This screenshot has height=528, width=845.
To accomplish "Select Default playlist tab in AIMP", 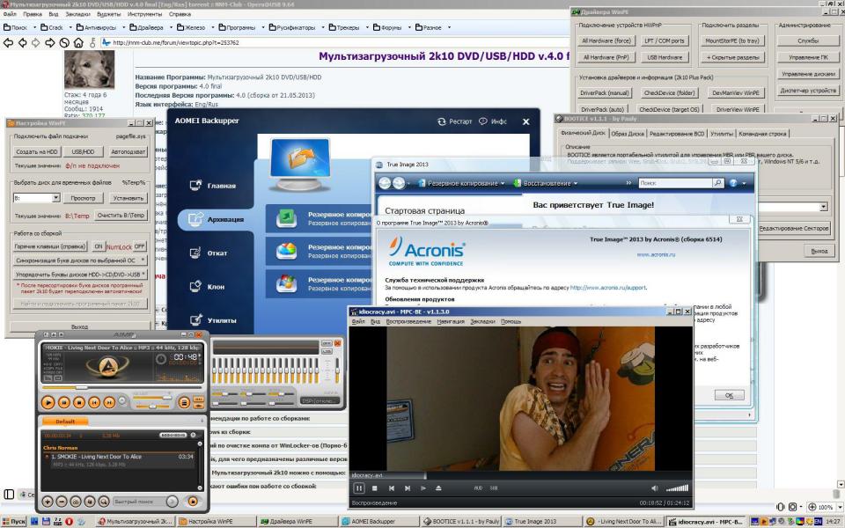I will pyautogui.click(x=64, y=422).
